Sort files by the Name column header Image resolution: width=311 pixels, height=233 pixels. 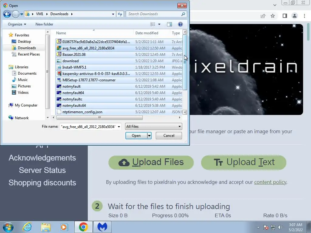click(61, 33)
